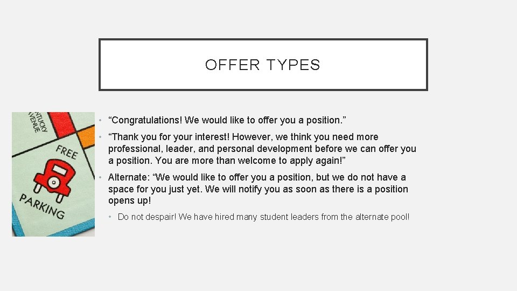Image resolution: width=517 pixels, height=291 pixels.
Task: Click the phrase "alternate pool!" in the sub-bullet
Action: pyautogui.click(x=382, y=217)
